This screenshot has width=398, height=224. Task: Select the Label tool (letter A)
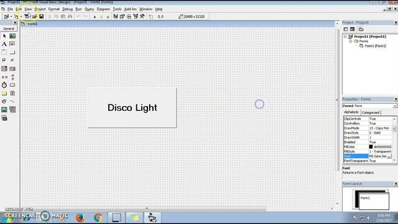[4, 44]
